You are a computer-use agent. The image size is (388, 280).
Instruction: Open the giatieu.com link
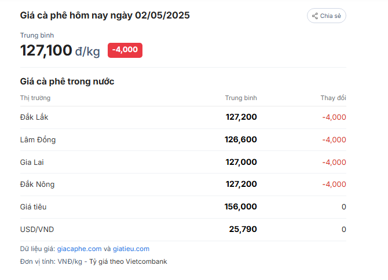[x=131, y=249]
